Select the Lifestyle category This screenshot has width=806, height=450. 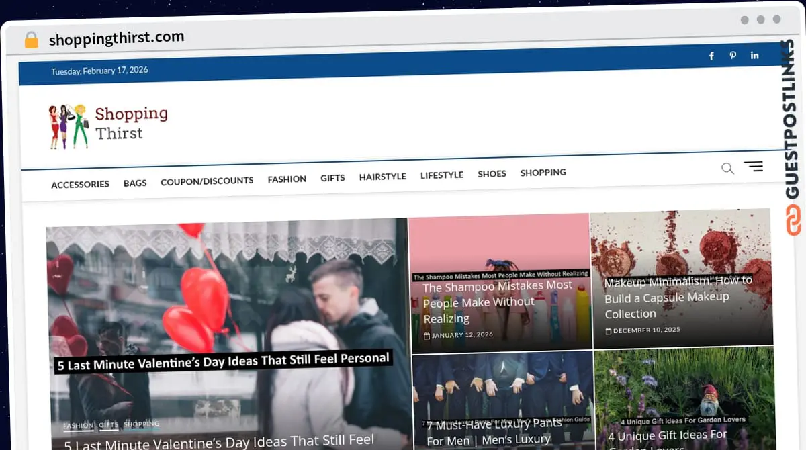pyautogui.click(x=442, y=175)
